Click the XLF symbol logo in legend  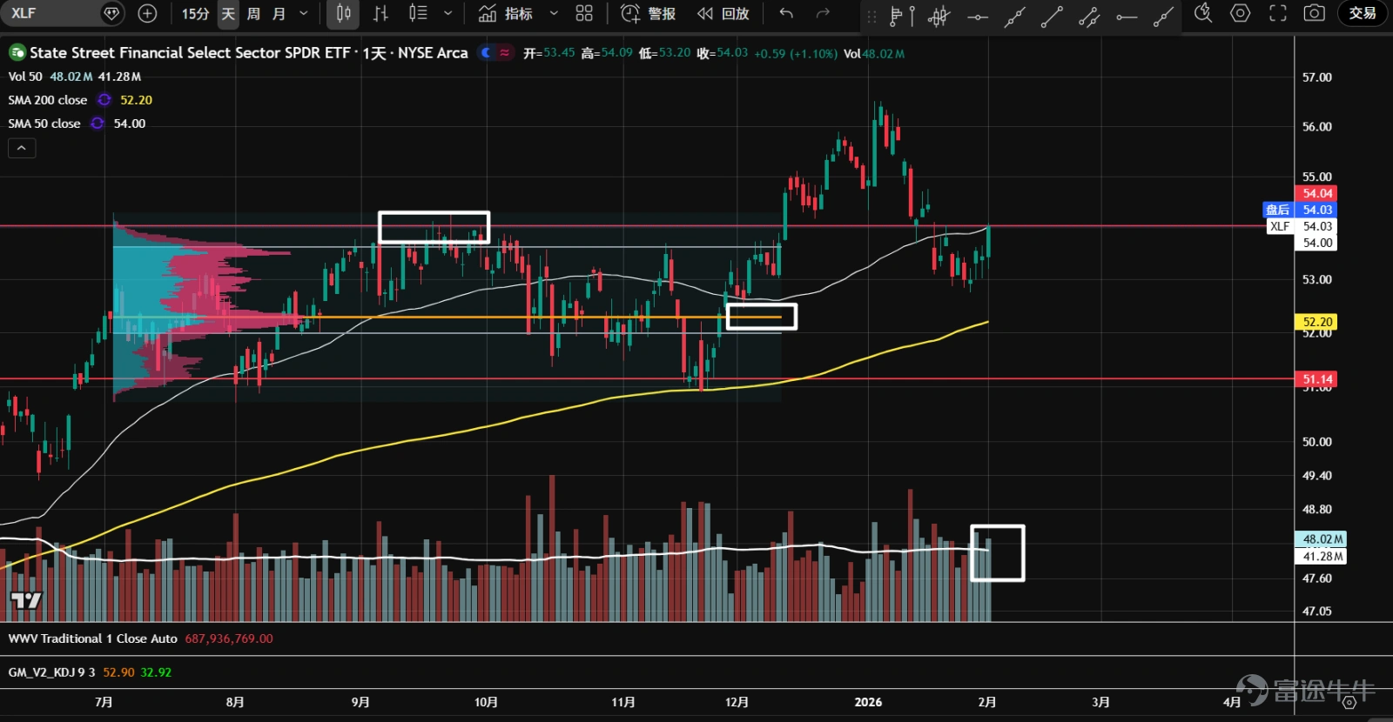pos(17,53)
